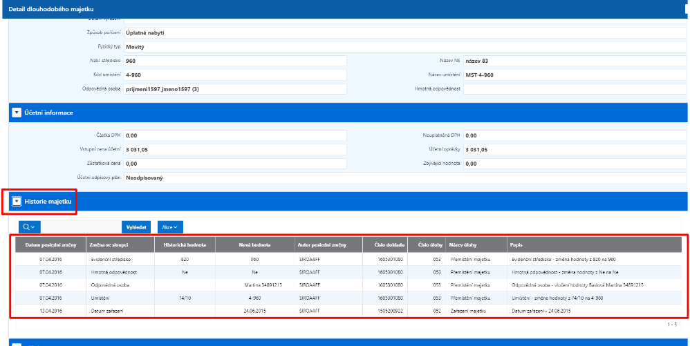Click the Vstupní cena účetní field

pyautogui.click(x=235, y=149)
